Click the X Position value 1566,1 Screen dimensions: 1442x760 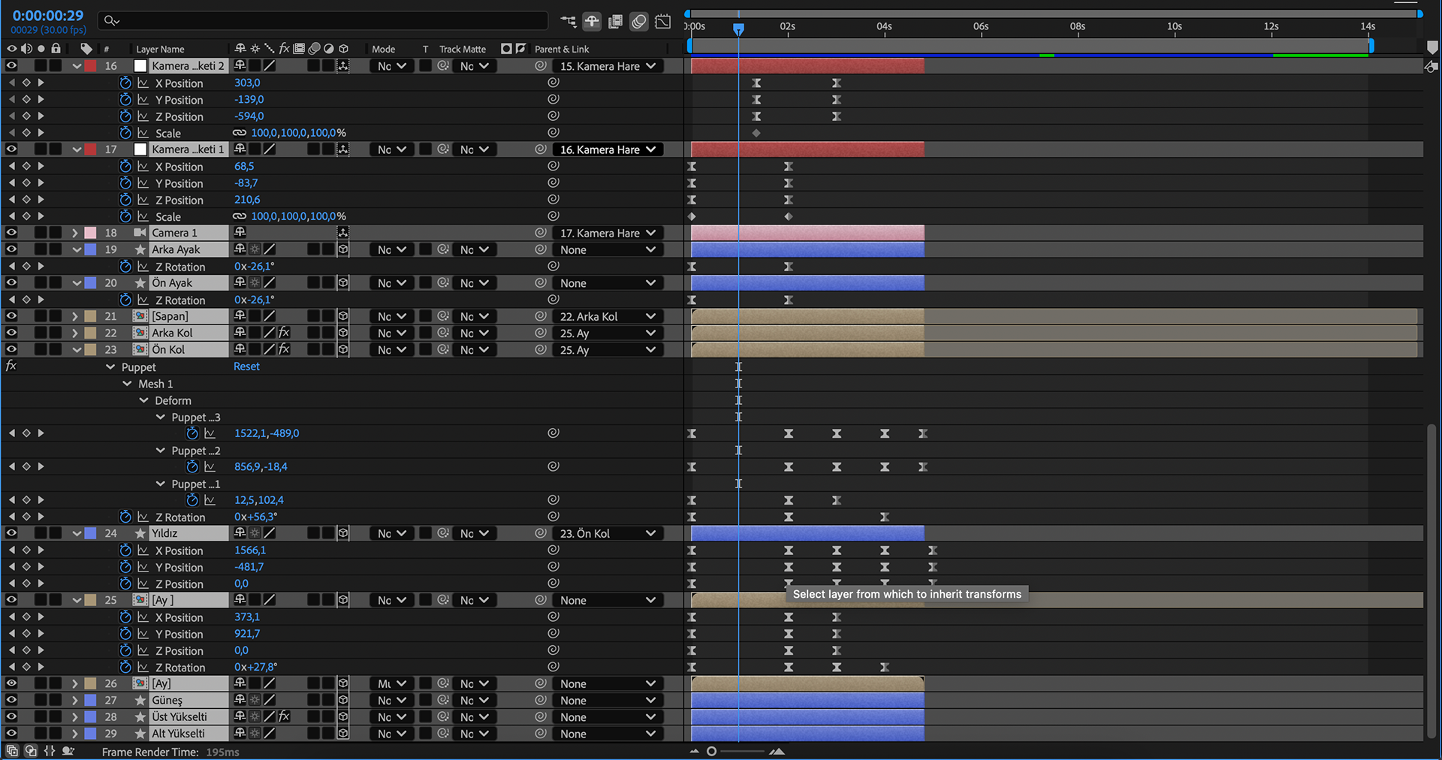coord(250,550)
